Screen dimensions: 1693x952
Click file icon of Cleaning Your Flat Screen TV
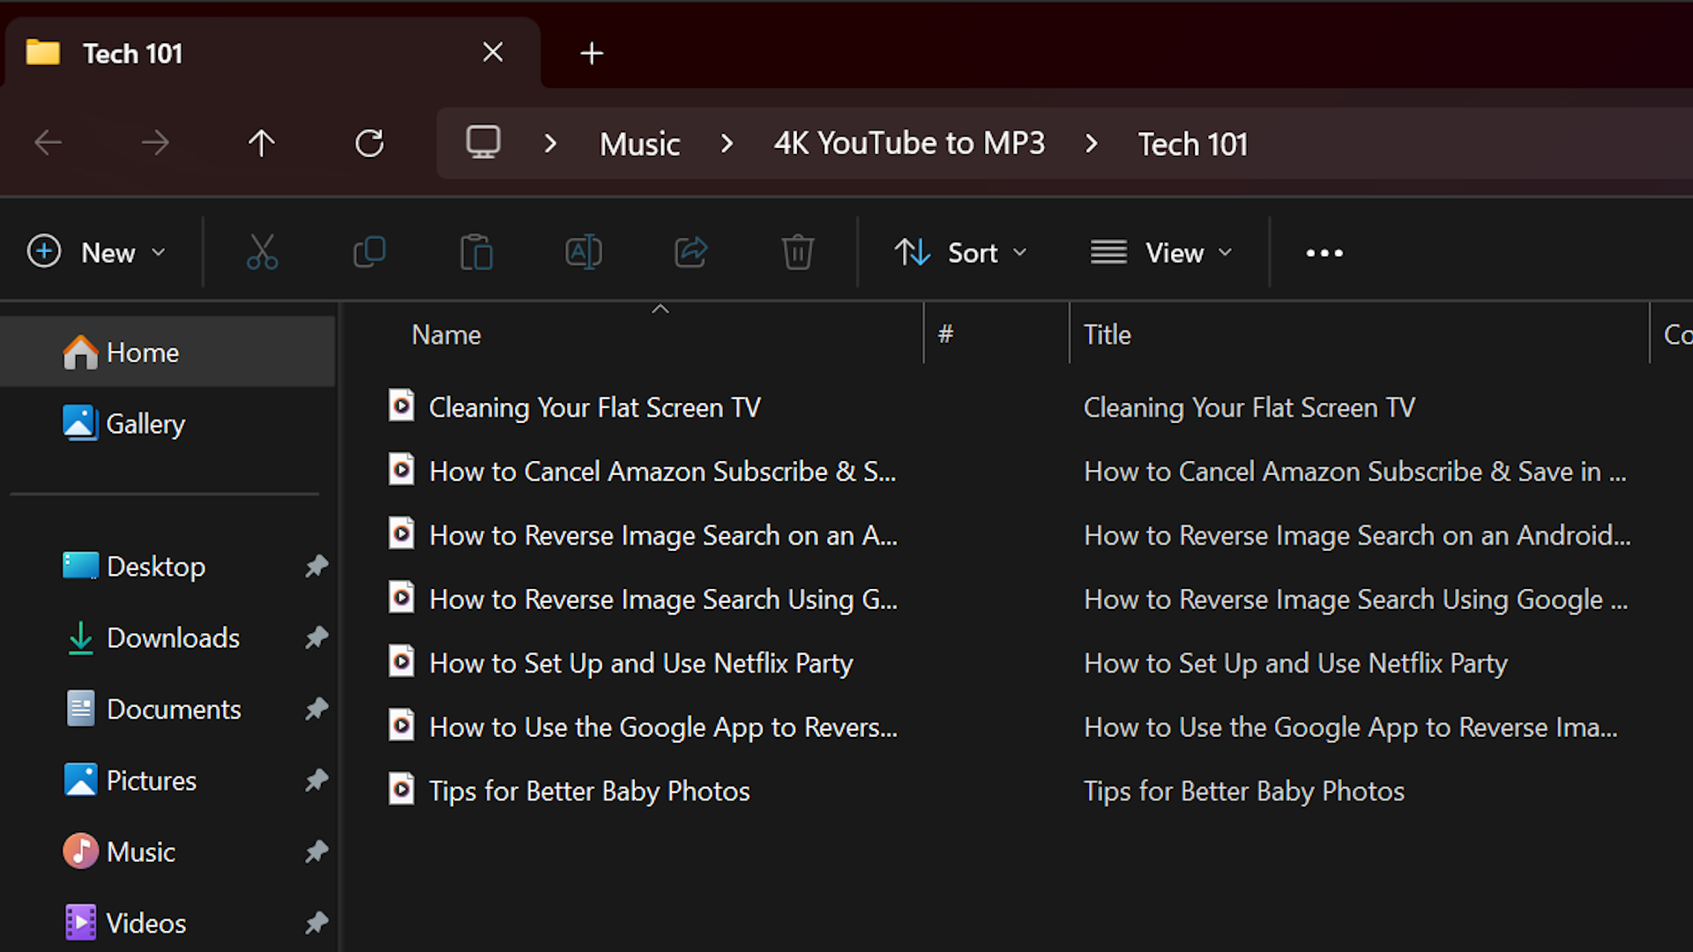point(401,405)
